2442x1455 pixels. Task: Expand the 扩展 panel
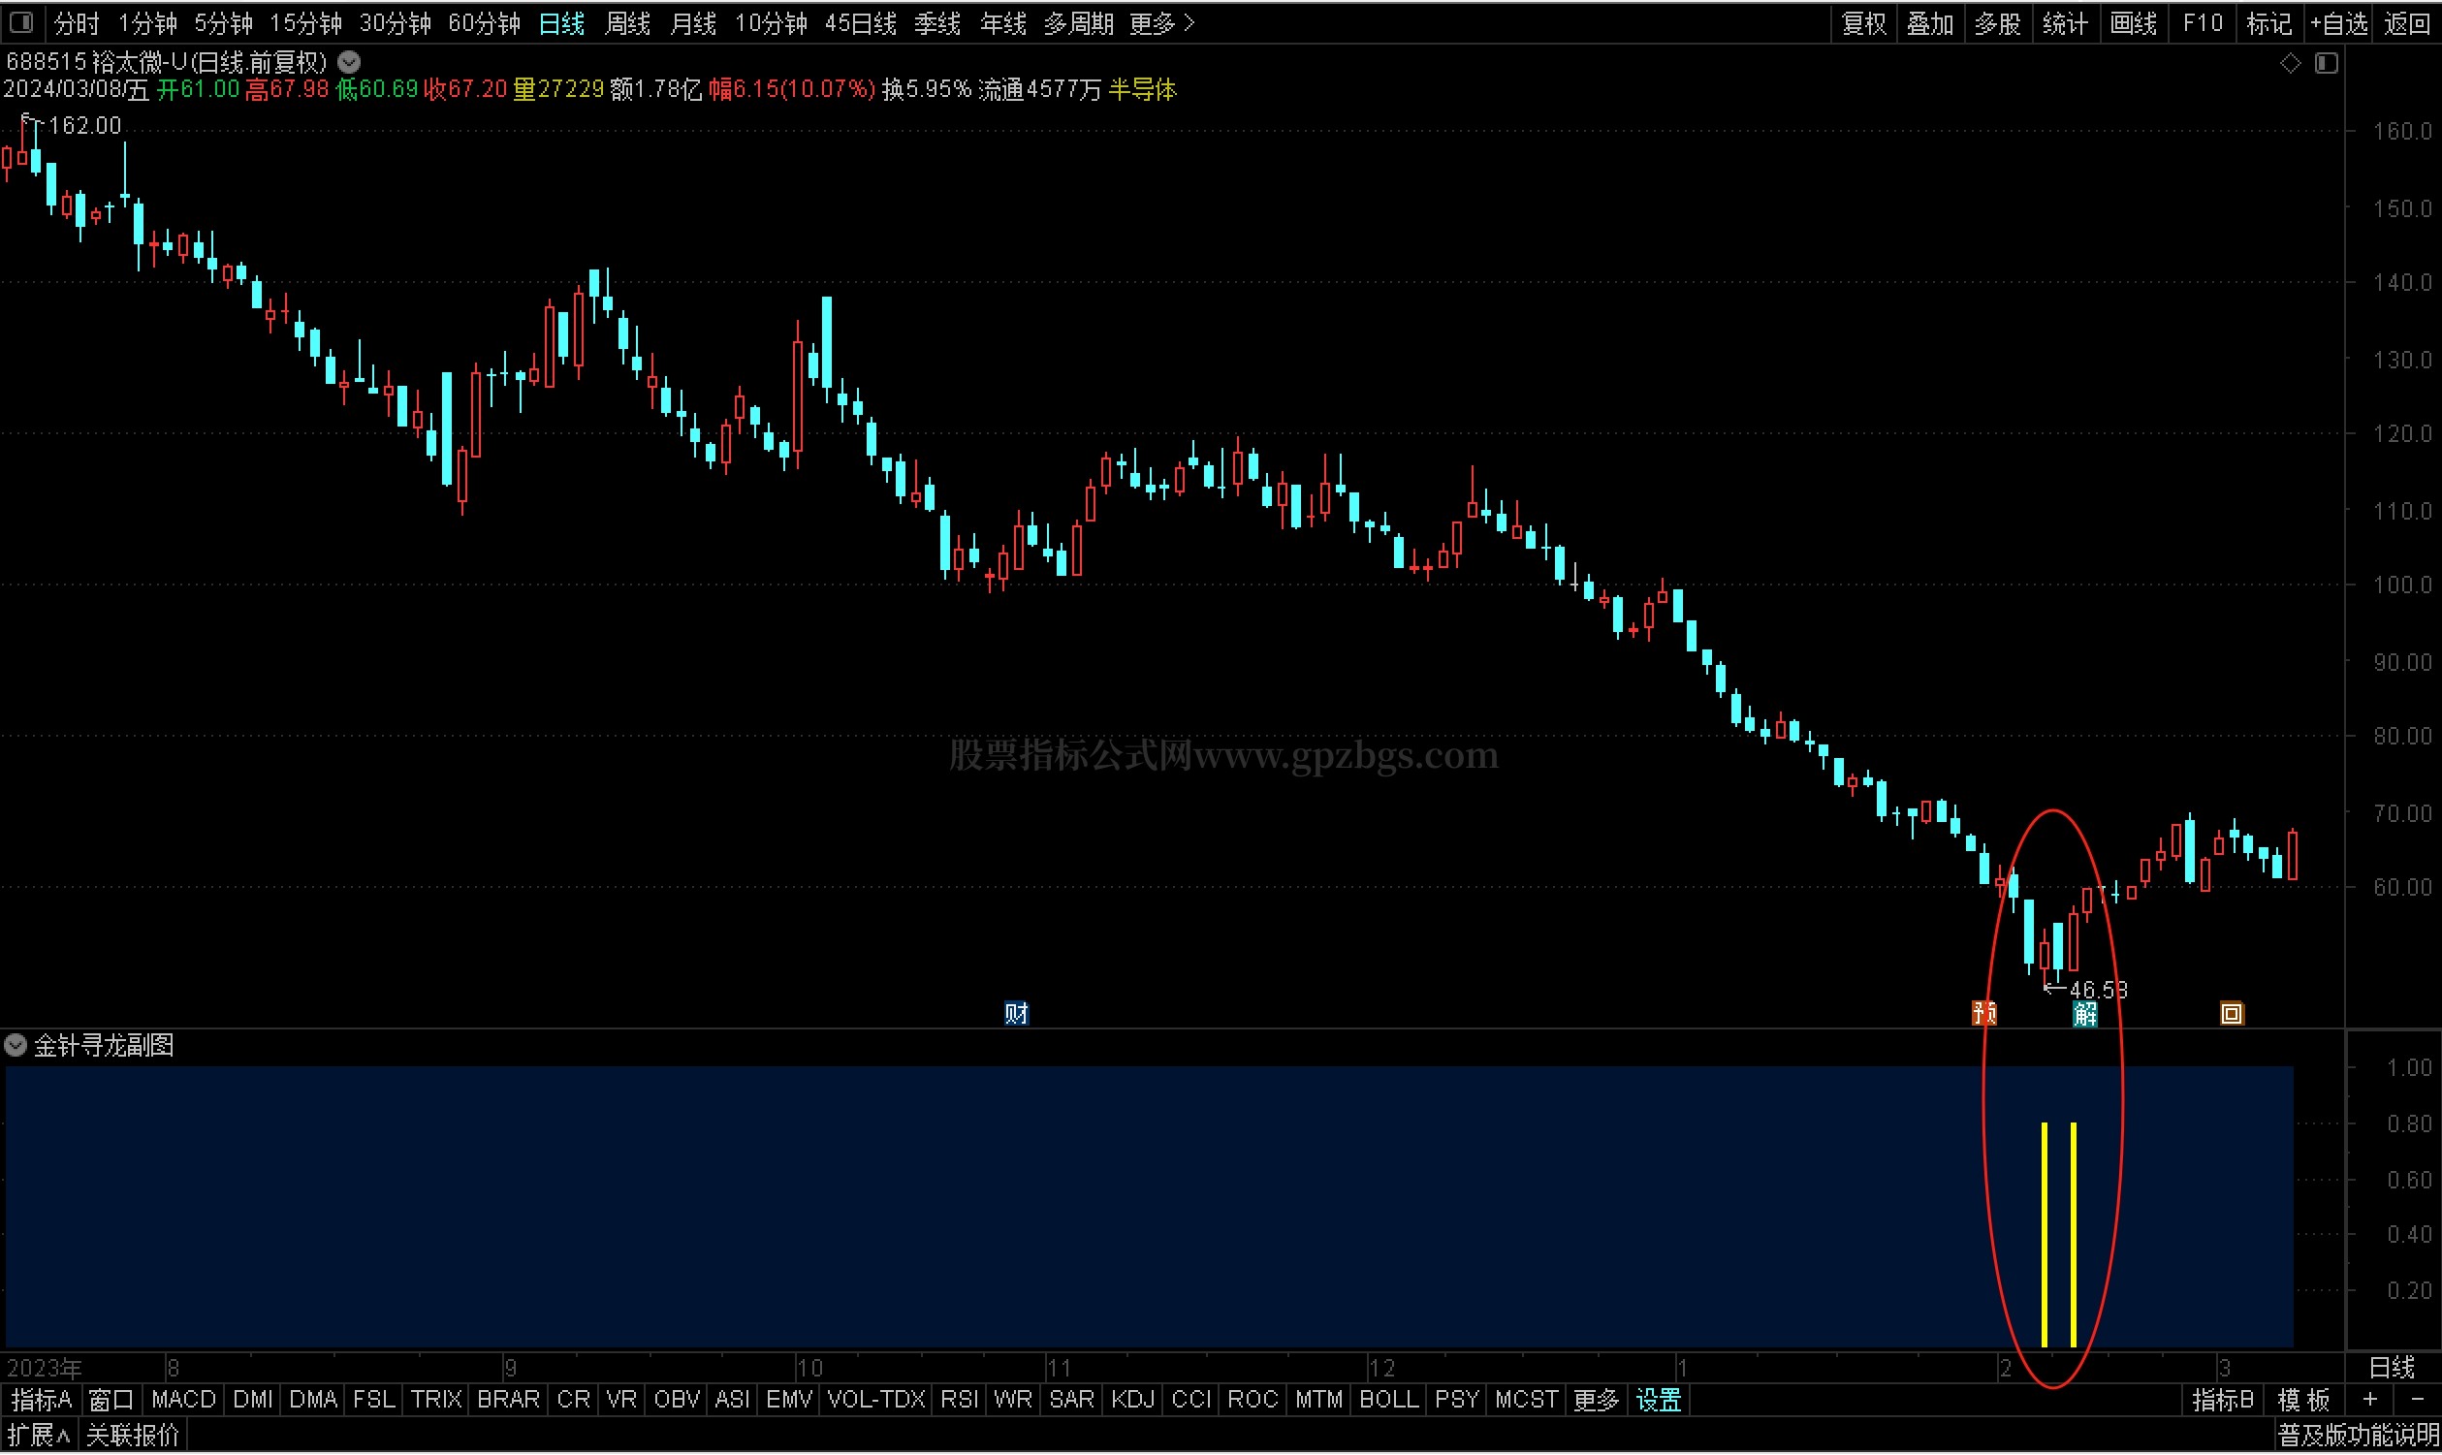coord(38,1437)
